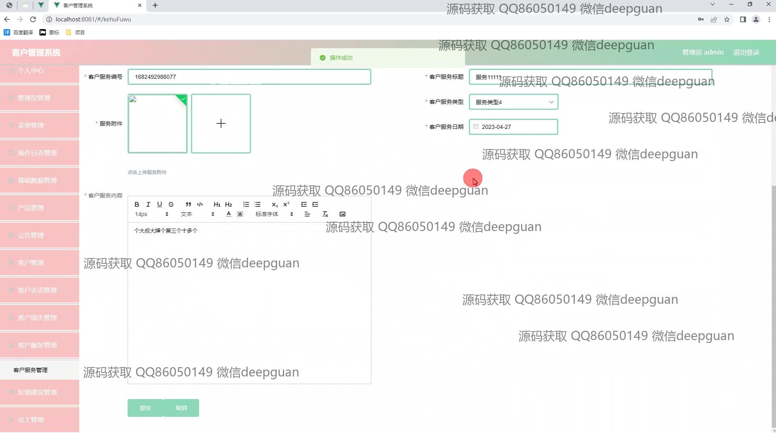This screenshot has height=433, width=776.
Task: Expand the 客户服务类型 dropdown
Action: (x=513, y=102)
